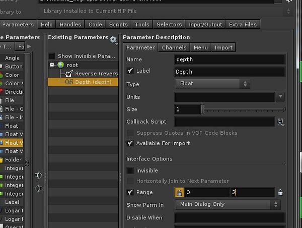
Task: Click the Units text field
Action: tap(224, 97)
